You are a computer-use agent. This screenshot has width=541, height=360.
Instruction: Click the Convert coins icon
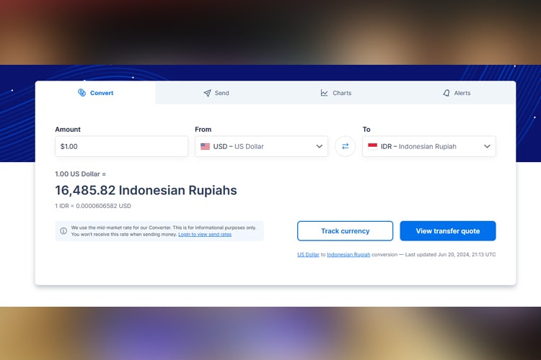click(x=82, y=93)
